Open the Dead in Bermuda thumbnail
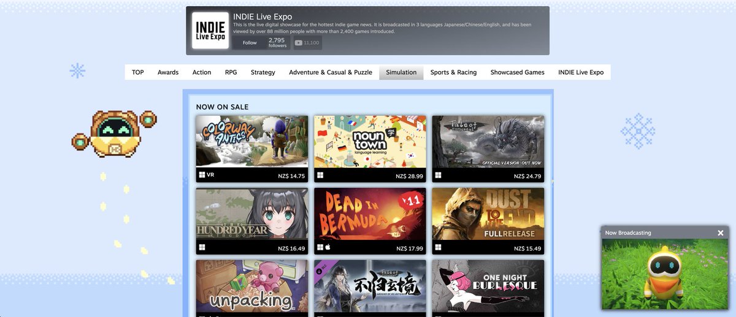Viewport: 736px width, 317px height. [370, 214]
